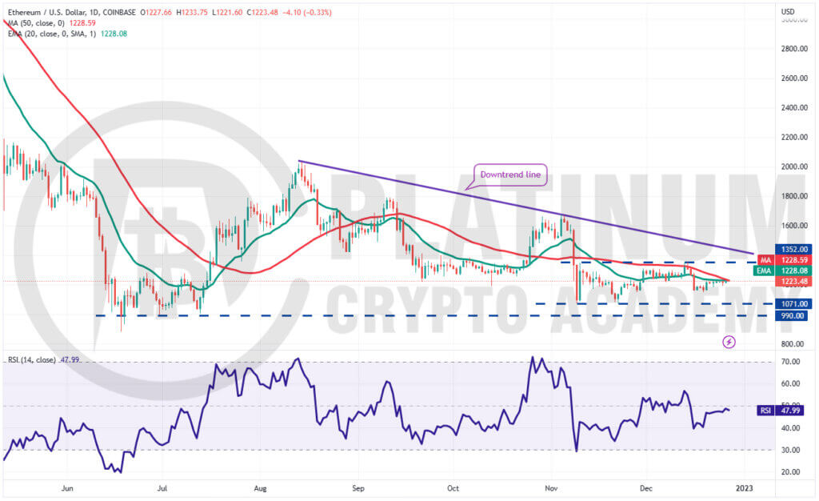The image size is (819, 501).
Task: Click the RSI (14, close) indicator legend
Action: pos(31,360)
